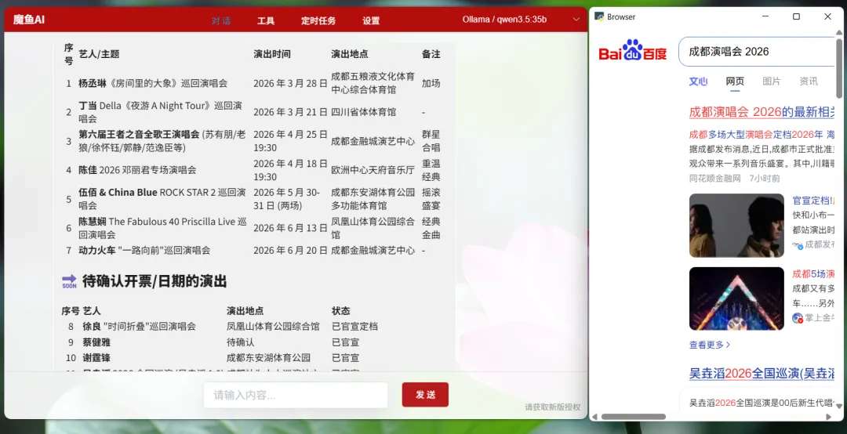Click the 发送 send button
847x434 pixels.
[425, 395]
